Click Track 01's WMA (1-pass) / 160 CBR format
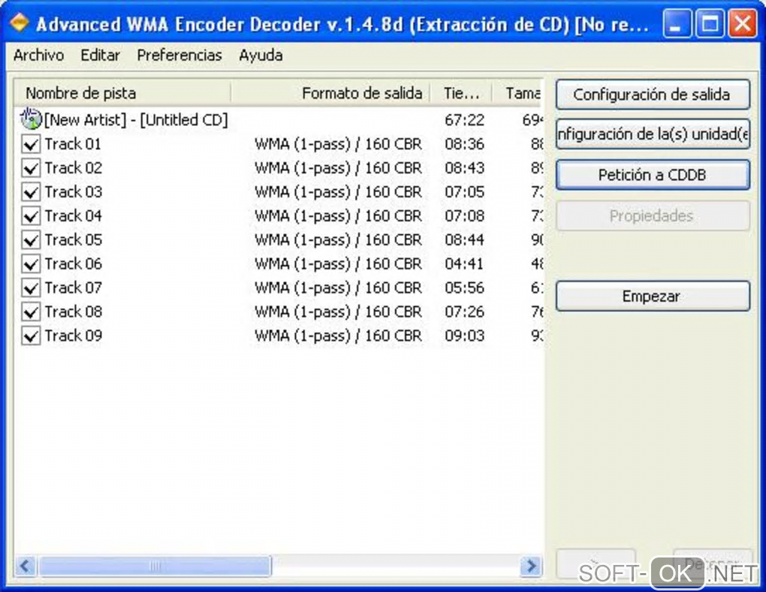The height and width of the screenshot is (592, 766). [338, 145]
